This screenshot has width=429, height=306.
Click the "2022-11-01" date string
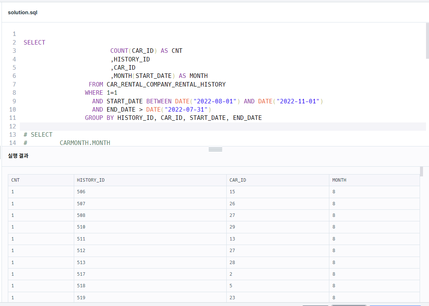pyautogui.click(x=298, y=101)
